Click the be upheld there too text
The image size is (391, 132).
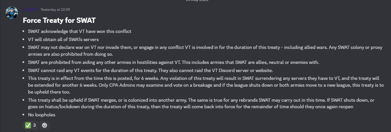[x=49, y=92]
